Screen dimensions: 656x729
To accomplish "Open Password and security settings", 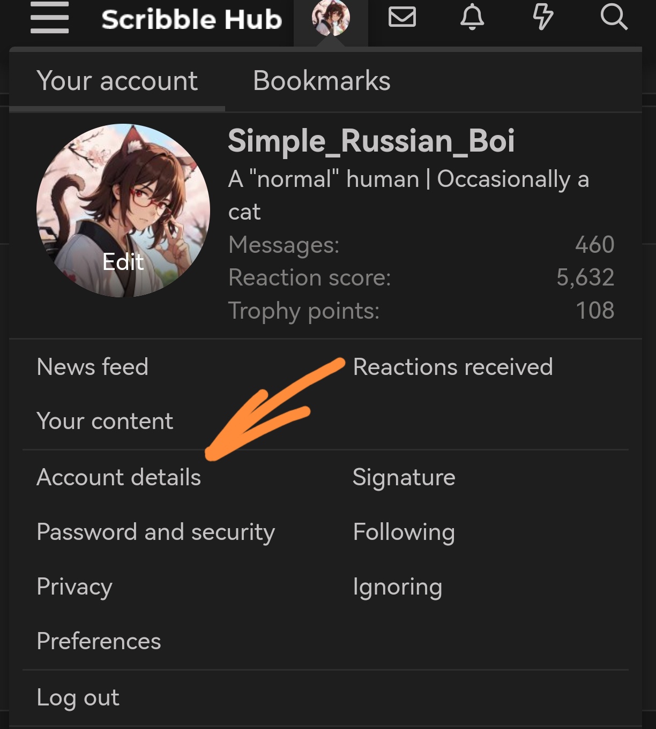I will pyautogui.click(x=155, y=532).
